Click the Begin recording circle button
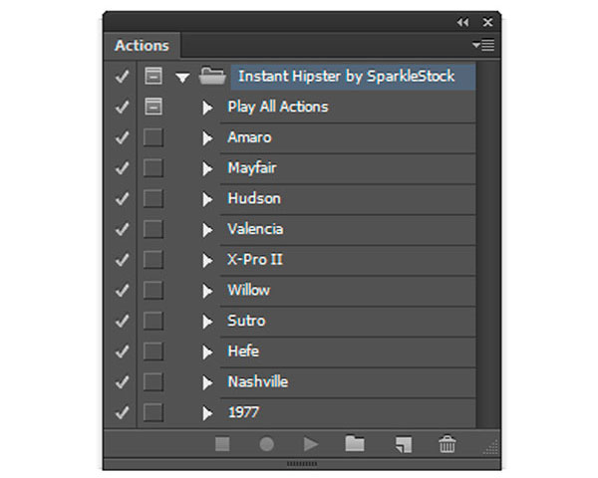This screenshot has height=478, width=598. (266, 444)
